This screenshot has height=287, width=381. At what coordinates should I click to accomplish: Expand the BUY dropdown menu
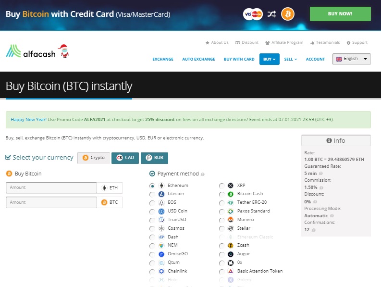(269, 59)
